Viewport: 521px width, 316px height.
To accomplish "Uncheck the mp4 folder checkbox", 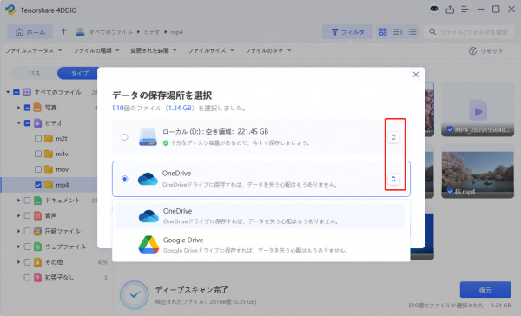I will tap(38, 185).
